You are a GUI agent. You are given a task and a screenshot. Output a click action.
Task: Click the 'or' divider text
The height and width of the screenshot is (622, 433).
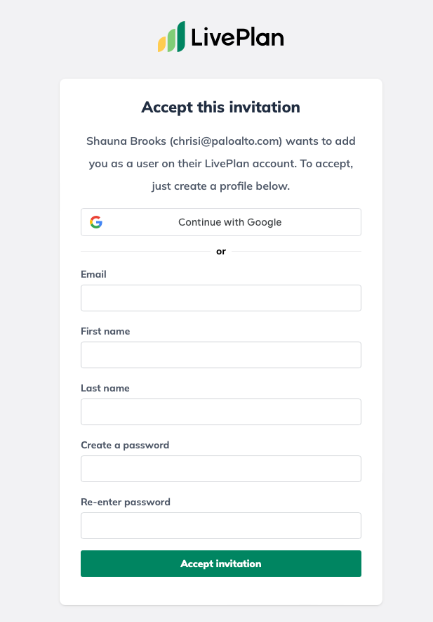pos(221,251)
